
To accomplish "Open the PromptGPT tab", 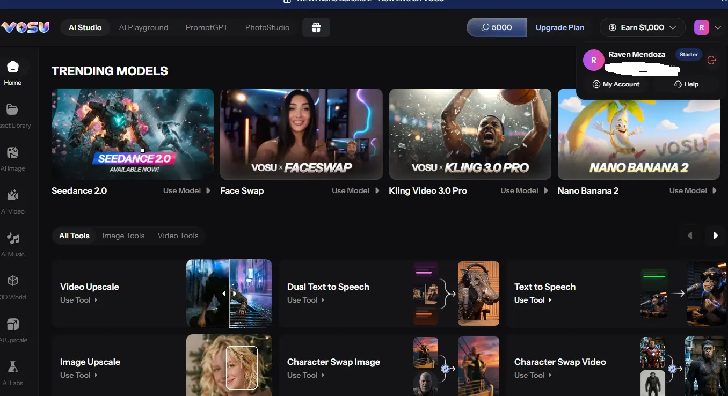I will 207,27.
